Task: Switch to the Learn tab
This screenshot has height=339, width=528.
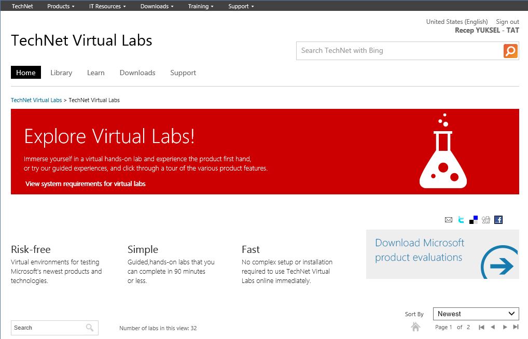Action: [x=95, y=73]
